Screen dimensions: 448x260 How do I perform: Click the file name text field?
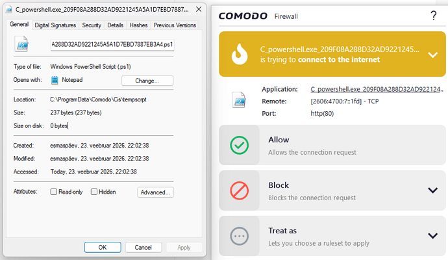coord(112,45)
